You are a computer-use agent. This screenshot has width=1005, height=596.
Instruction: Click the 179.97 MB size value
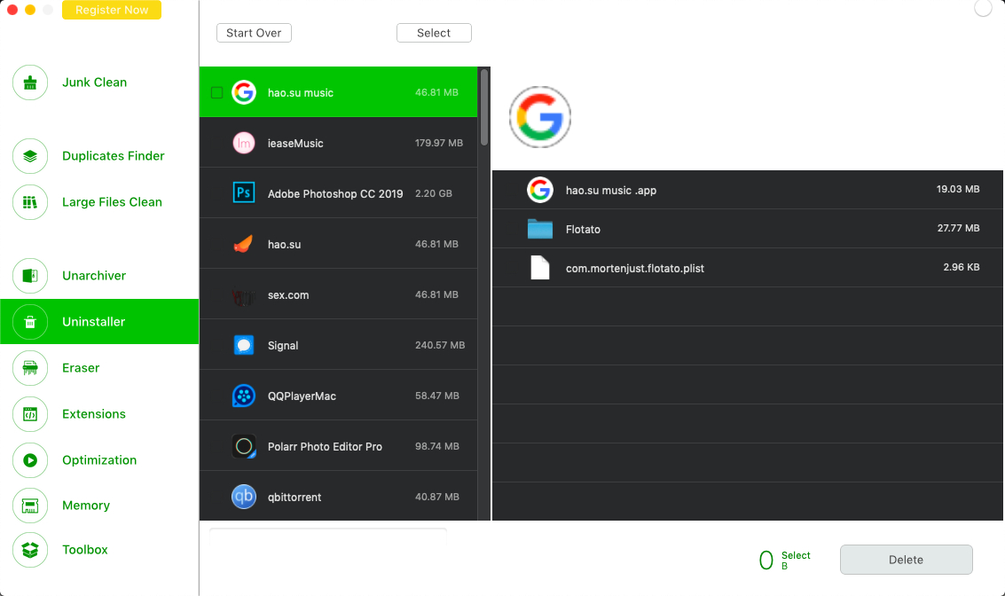click(438, 143)
